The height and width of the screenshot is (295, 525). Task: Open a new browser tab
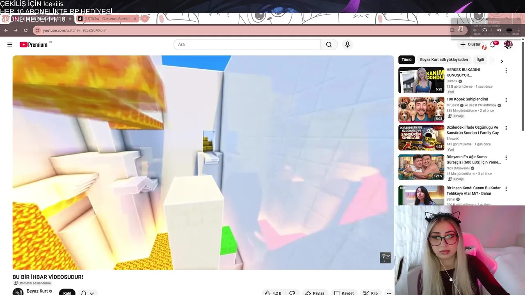click(145, 18)
